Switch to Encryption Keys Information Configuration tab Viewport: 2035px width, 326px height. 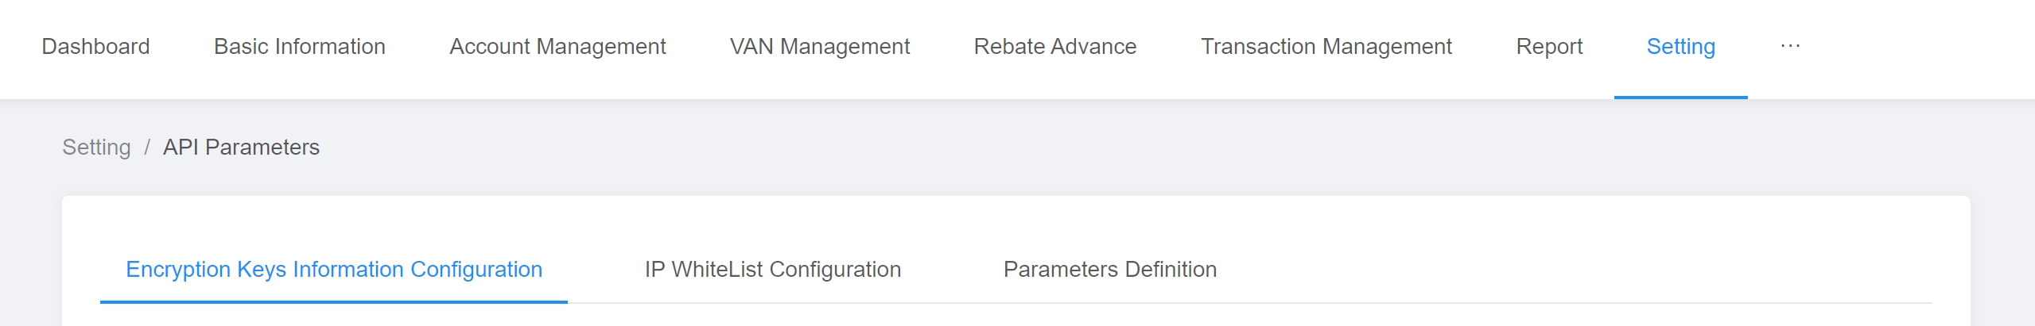pos(334,270)
